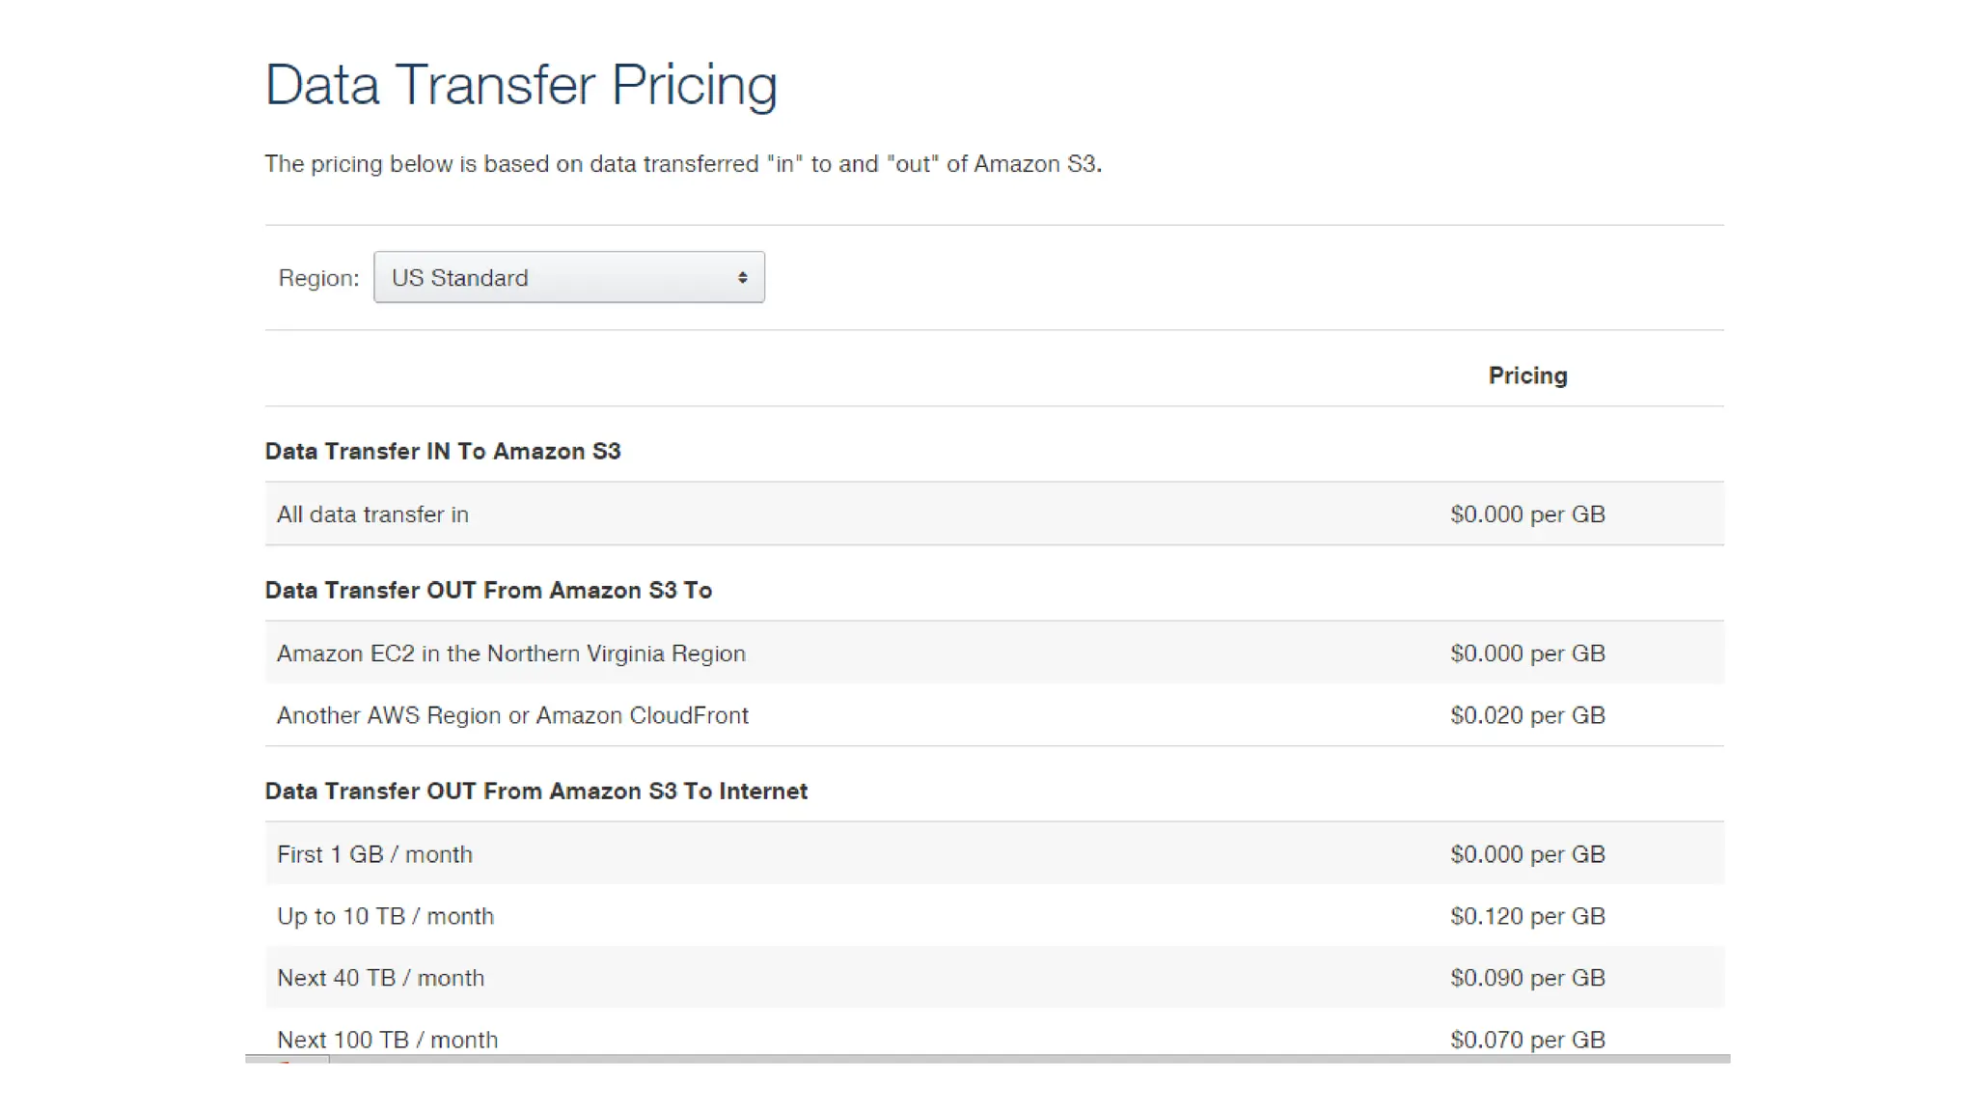Click the $0.120 per GB price
The width and height of the screenshot is (1976, 1112).
tap(1527, 916)
